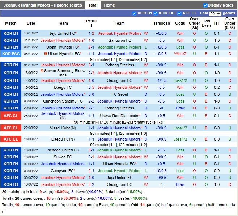Image resolution: width=238 pixels, height=216 pixels.
Task: Uncheck the KOR FAC filter checkbox
Action: [x=156, y=13]
